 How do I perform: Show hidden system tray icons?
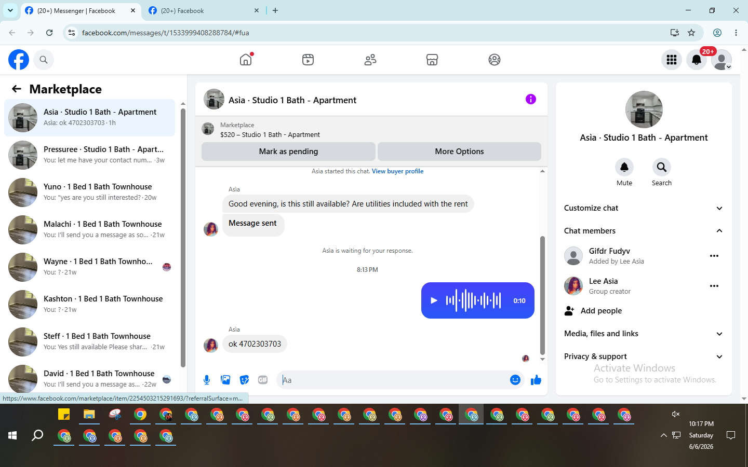click(x=663, y=435)
